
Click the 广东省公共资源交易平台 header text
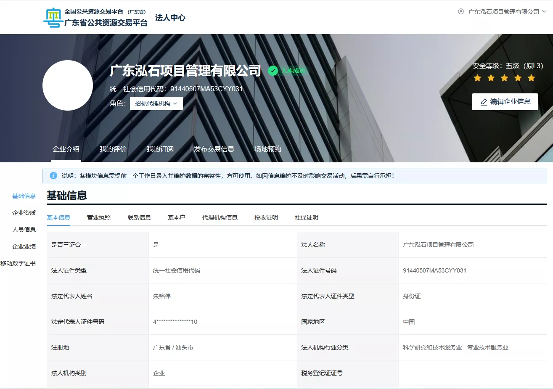pos(106,23)
